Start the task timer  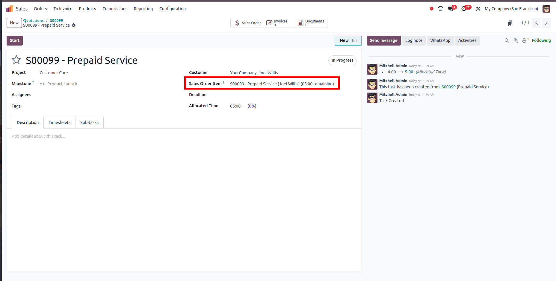pyautogui.click(x=14, y=40)
